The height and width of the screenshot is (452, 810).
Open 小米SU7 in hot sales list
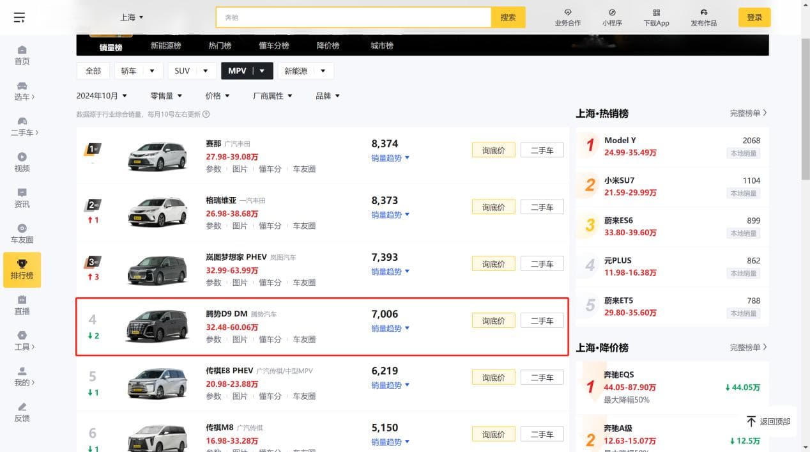[620, 180]
